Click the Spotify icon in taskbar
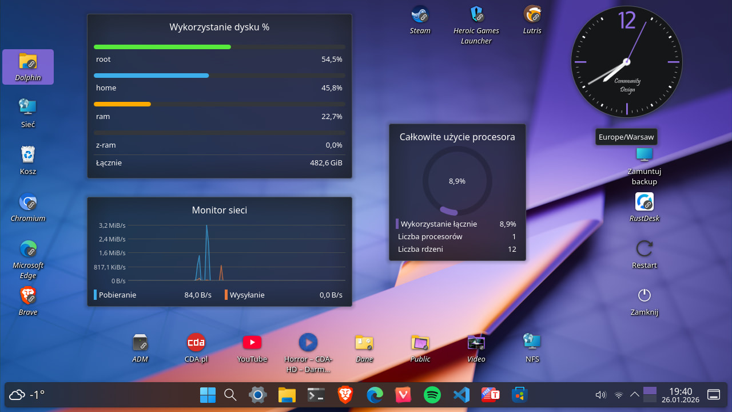 tap(432, 394)
